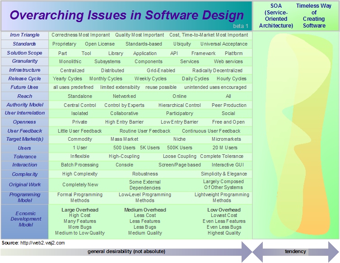Click the 'Hourly Cycles' cell
Image resolution: width=340 pixels, height=263 pixels.
pyautogui.click(x=232, y=78)
